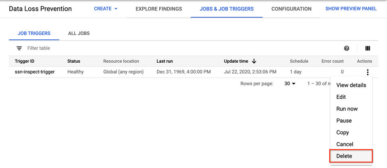Open the rows per page dropdown
The width and height of the screenshot is (387, 168).
click(x=290, y=84)
